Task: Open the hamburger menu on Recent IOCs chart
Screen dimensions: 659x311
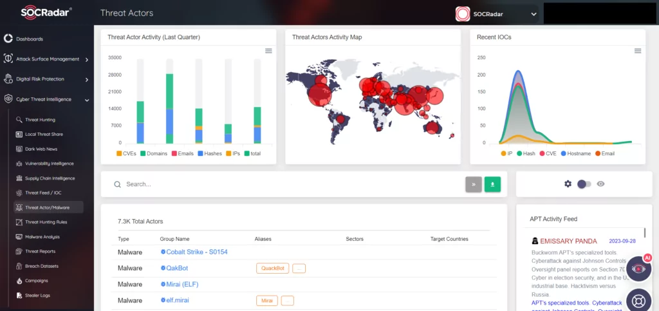Action: pyautogui.click(x=638, y=51)
